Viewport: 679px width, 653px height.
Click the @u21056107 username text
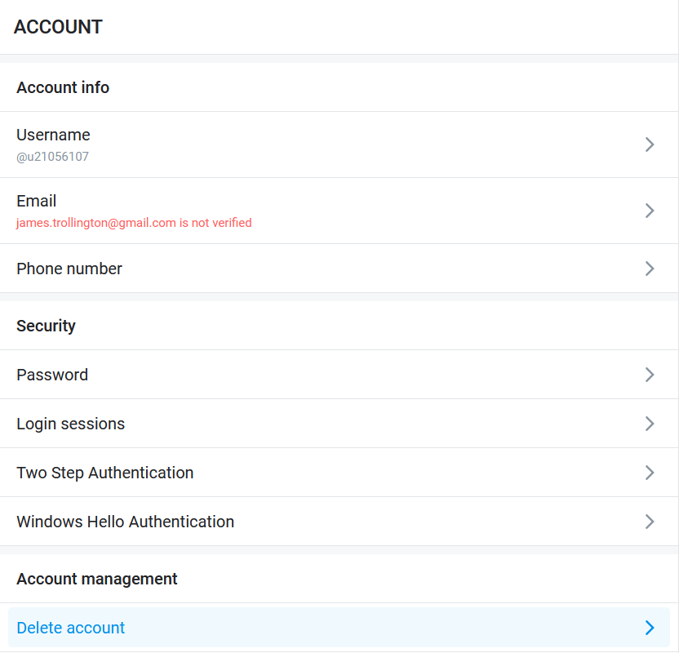(x=52, y=157)
